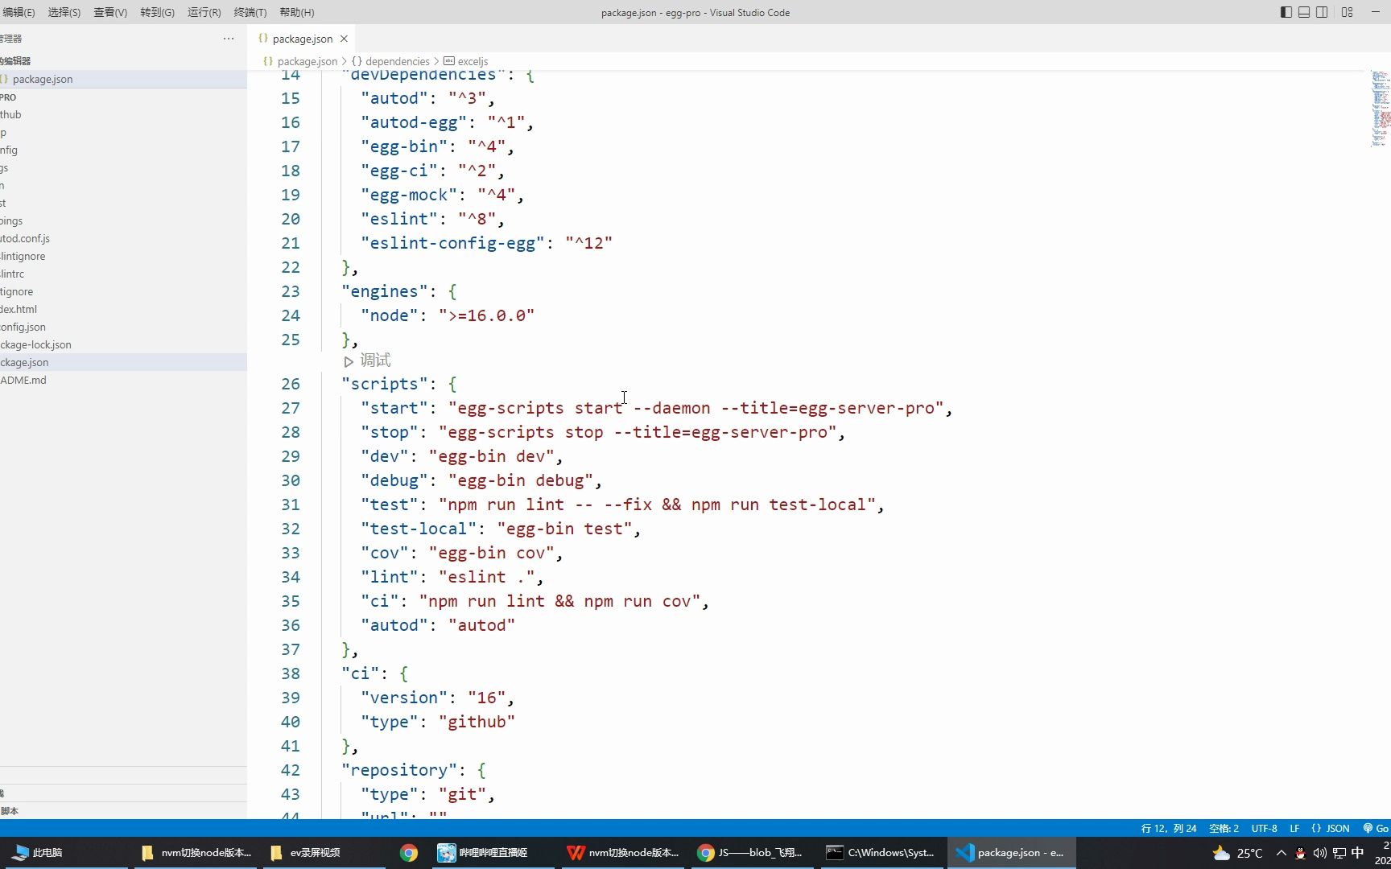Click QQ penguin tray icon

[1300, 853]
